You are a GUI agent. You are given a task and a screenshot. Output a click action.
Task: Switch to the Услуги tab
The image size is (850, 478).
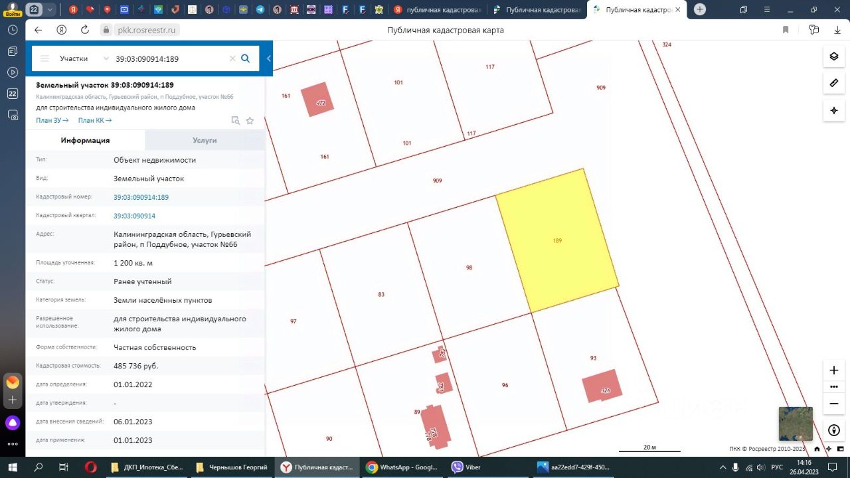coord(205,140)
